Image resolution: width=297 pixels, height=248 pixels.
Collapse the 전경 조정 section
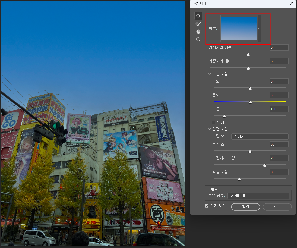point(209,129)
